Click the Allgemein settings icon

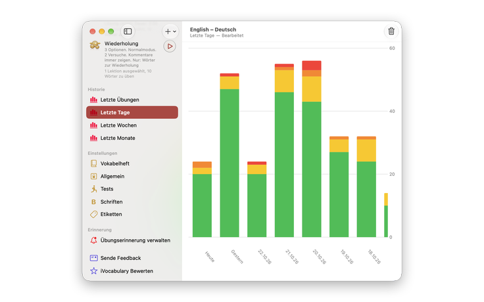pyautogui.click(x=93, y=176)
